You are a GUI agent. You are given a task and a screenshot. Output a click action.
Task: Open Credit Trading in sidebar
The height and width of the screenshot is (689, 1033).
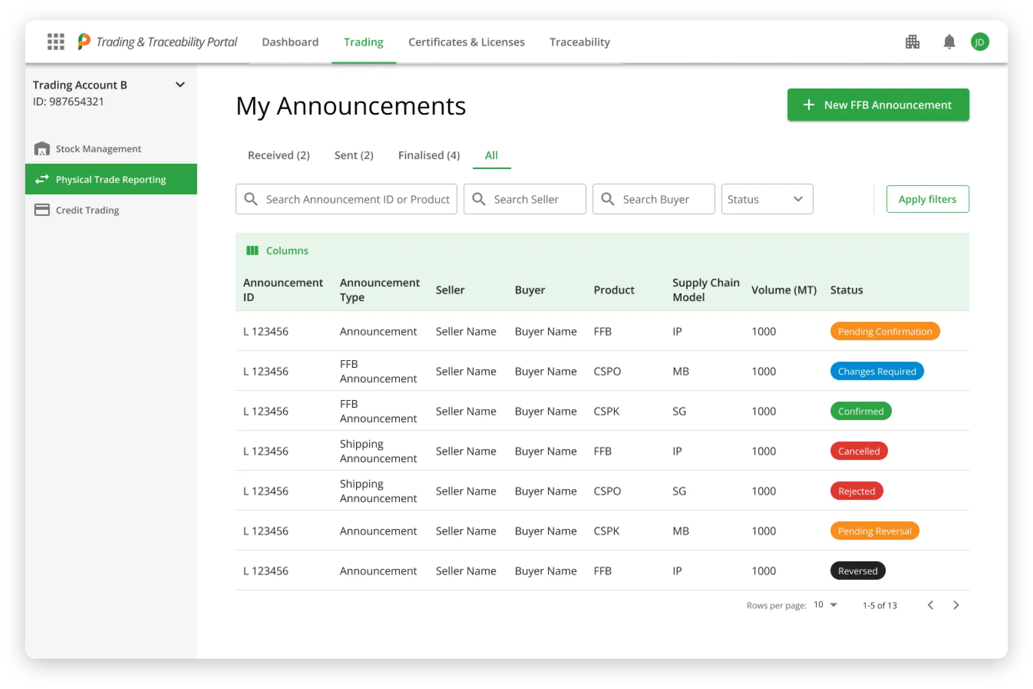pyautogui.click(x=87, y=210)
